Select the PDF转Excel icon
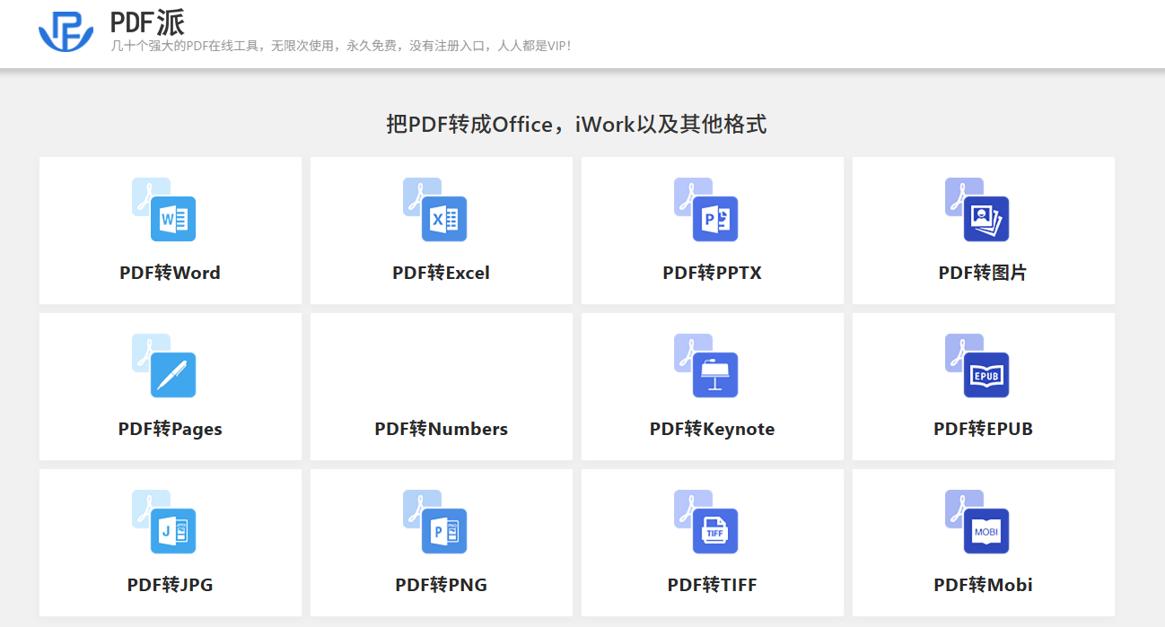1165x627 pixels. (x=435, y=209)
